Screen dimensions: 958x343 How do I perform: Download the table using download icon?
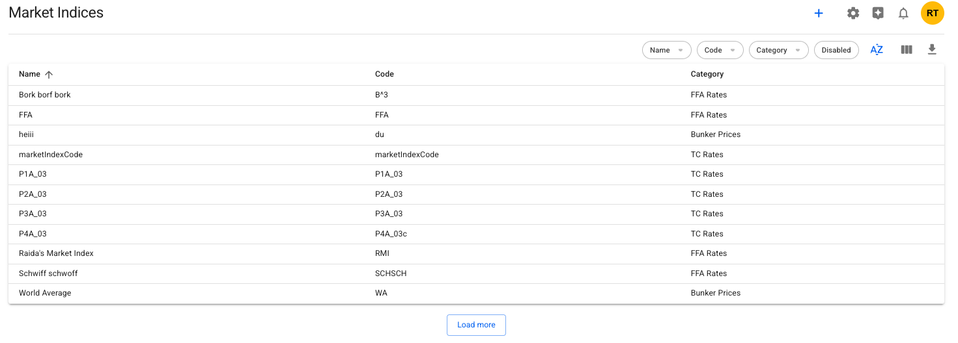(x=932, y=50)
